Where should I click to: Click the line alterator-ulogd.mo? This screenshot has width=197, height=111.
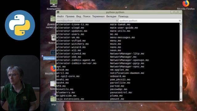[70, 28]
